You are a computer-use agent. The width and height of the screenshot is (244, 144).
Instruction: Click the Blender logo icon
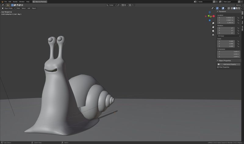pyautogui.click(x=2, y=2)
